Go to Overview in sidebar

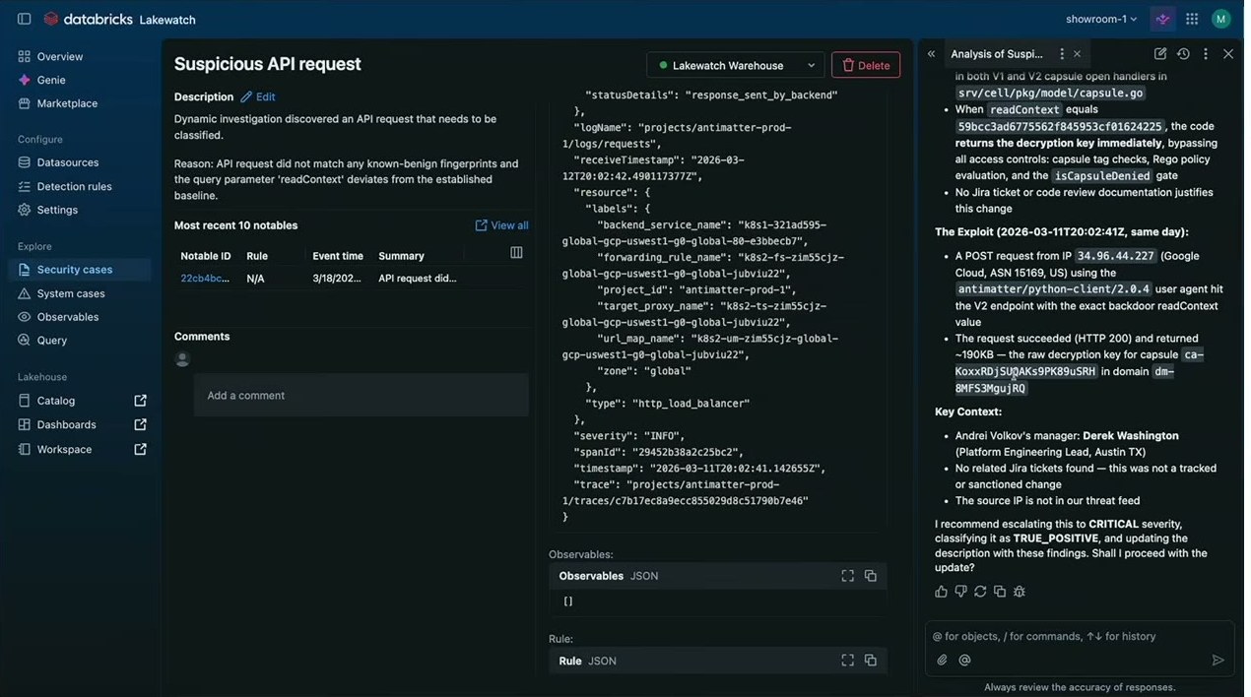(x=81, y=56)
